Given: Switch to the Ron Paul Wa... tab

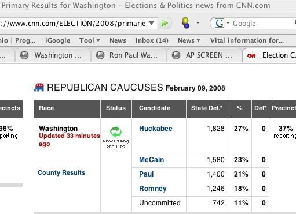Looking at the screenshot, I should click(x=129, y=55).
